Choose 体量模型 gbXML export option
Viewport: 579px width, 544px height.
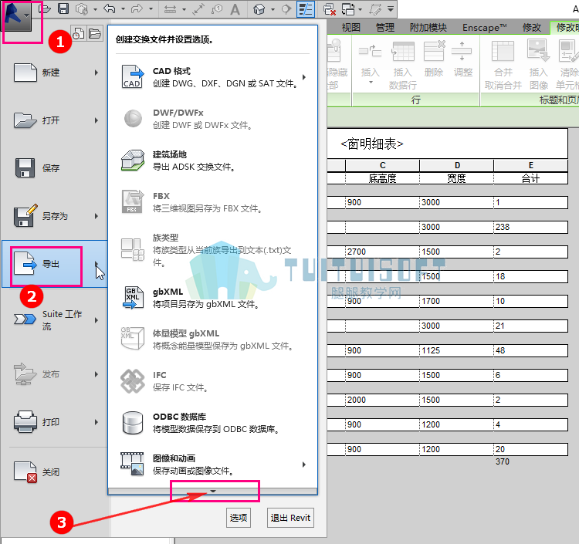(213, 340)
